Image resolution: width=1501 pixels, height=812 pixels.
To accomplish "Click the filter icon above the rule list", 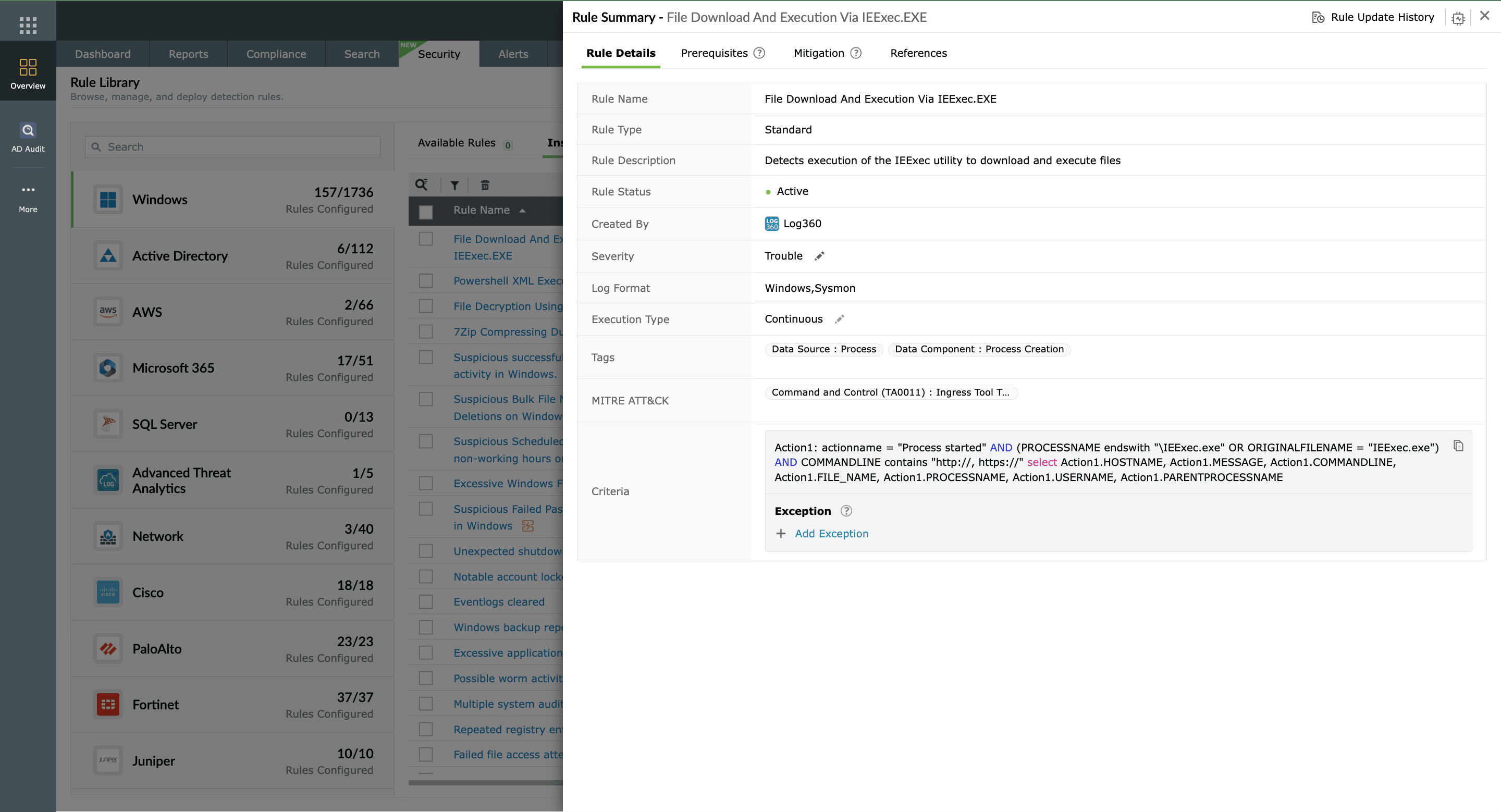I will pos(454,184).
